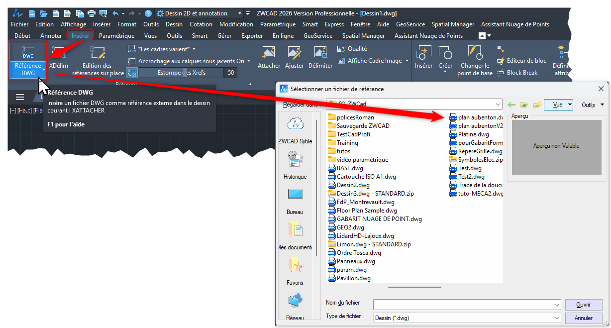Open the Affiche Cadre Image dropdown
This screenshot has width=611, height=328.
coord(407,61)
